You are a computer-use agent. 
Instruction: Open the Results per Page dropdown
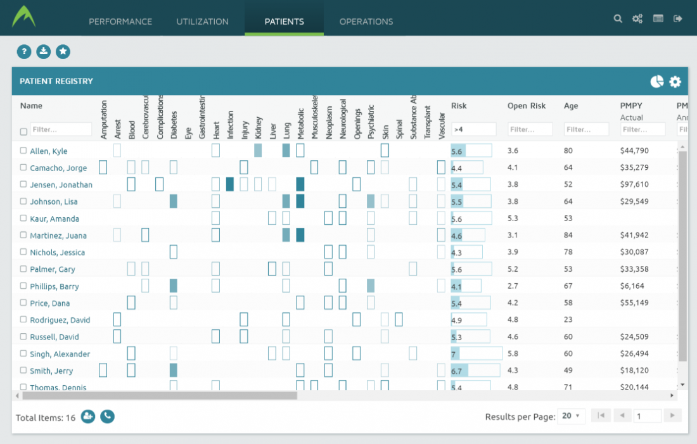(571, 416)
